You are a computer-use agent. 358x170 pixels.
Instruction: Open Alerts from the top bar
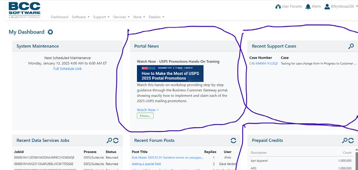pyautogui.click(x=316, y=6)
